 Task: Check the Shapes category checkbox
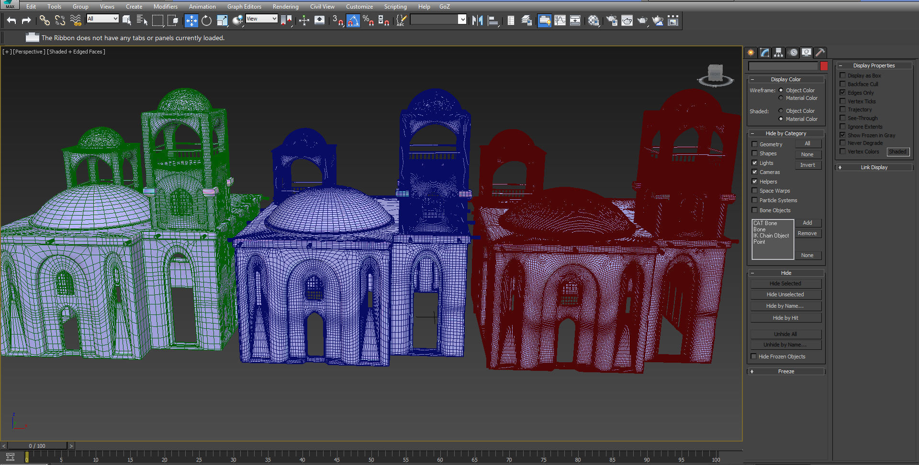click(x=755, y=153)
